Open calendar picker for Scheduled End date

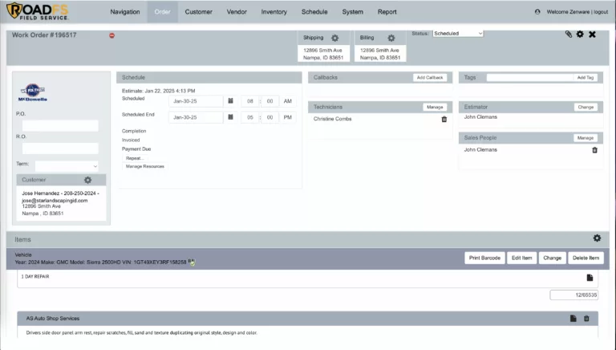tap(230, 117)
